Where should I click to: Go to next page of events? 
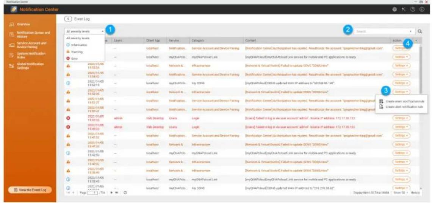(x=111, y=193)
